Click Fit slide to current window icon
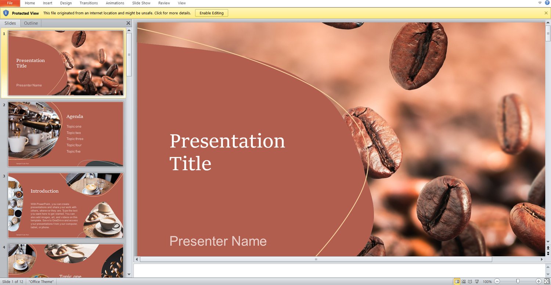 tap(546, 282)
